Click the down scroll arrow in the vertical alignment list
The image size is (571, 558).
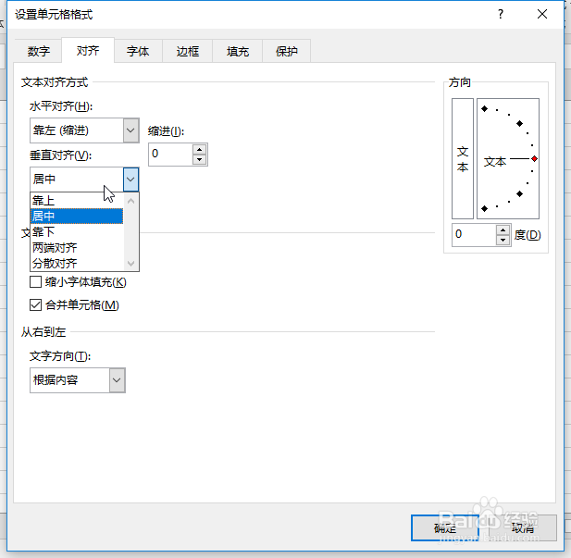pos(131,263)
